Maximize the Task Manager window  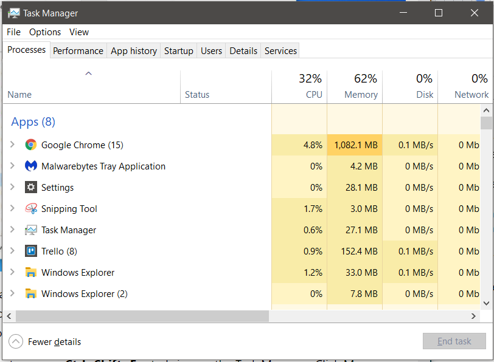pyautogui.click(x=439, y=13)
